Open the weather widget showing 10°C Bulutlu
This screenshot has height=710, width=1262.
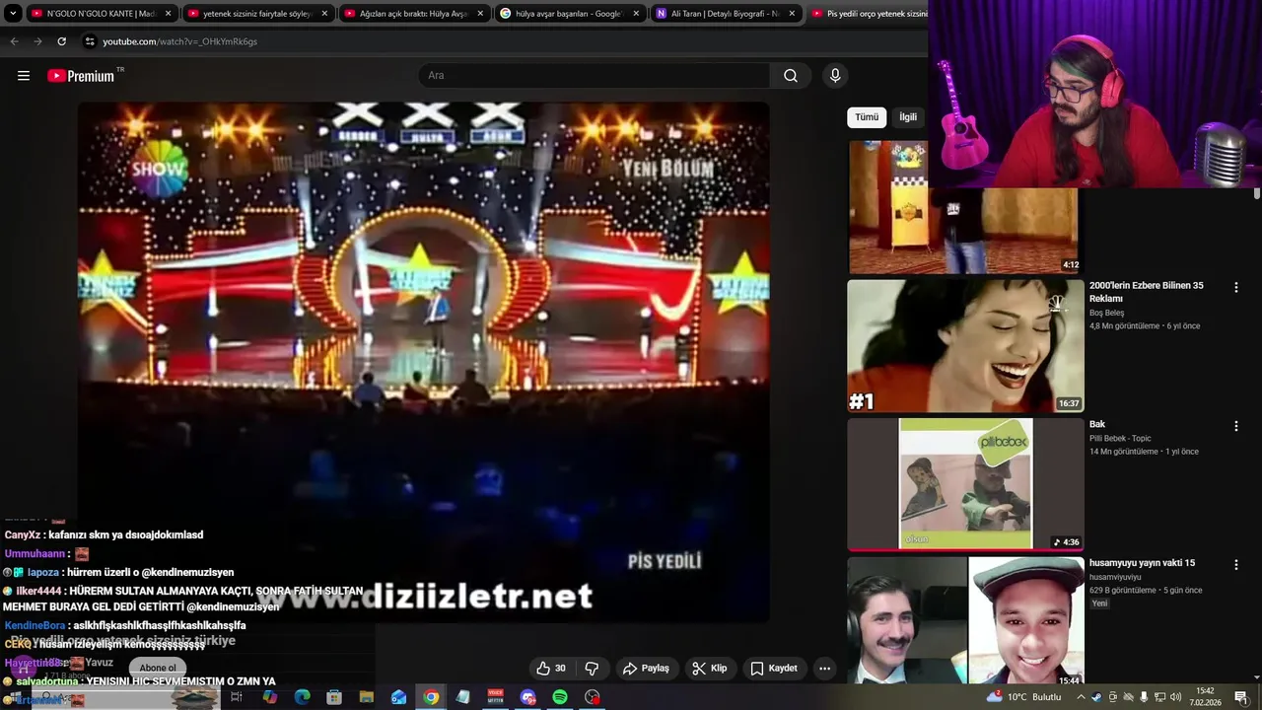click(x=1023, y=697)
